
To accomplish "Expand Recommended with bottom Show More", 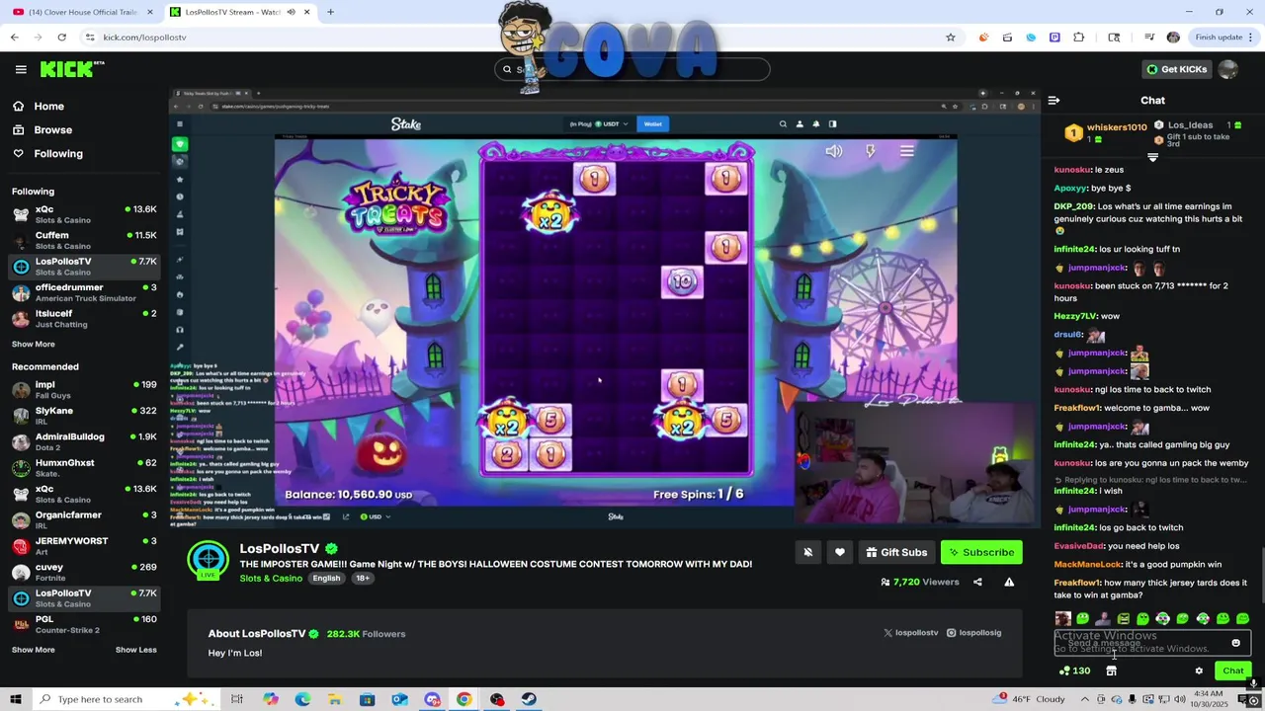I will pos(34,650).
